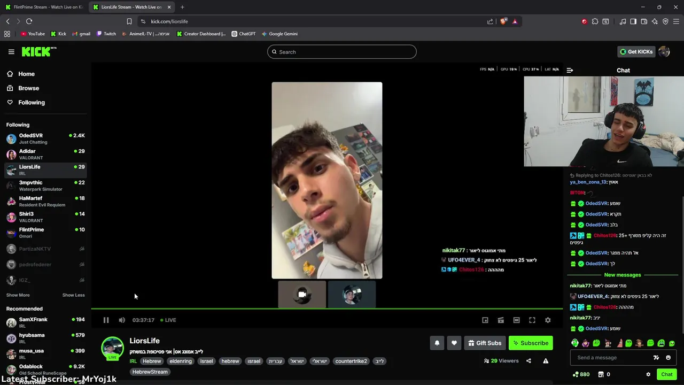Focus the Kick Search box

click(342, 52)
